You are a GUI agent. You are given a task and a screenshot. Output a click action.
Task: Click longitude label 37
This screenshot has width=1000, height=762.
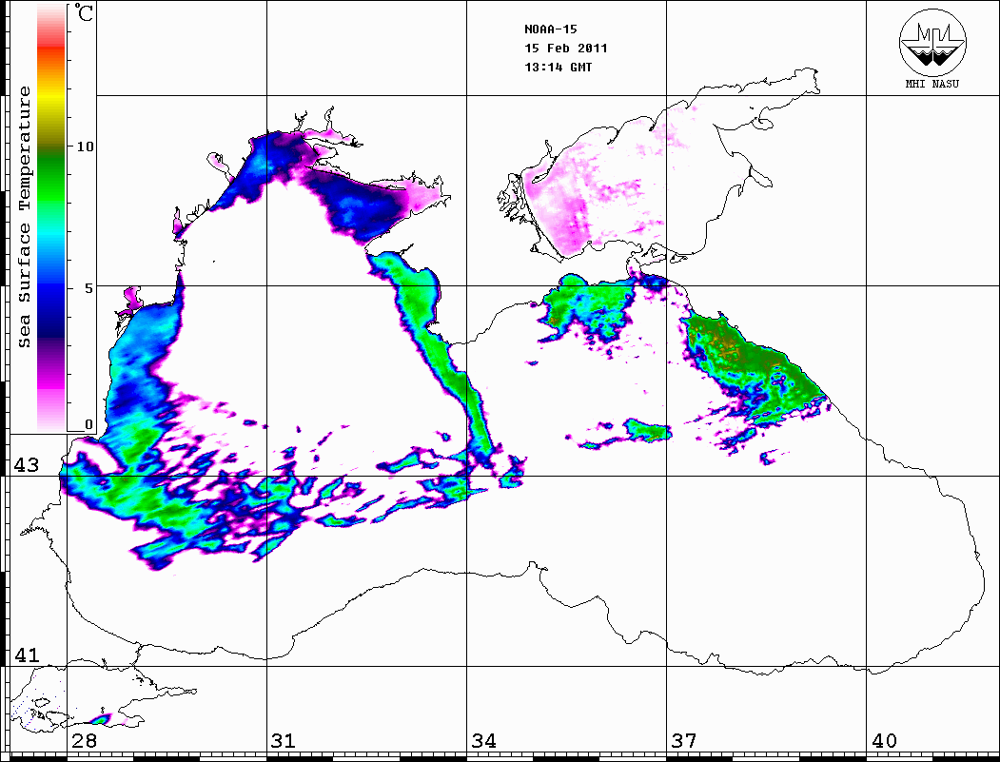[x=684, y=741]
